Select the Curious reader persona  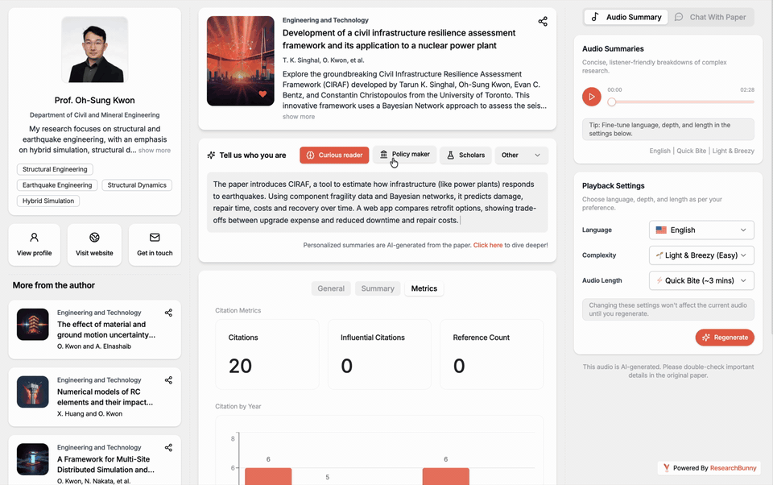334,155
